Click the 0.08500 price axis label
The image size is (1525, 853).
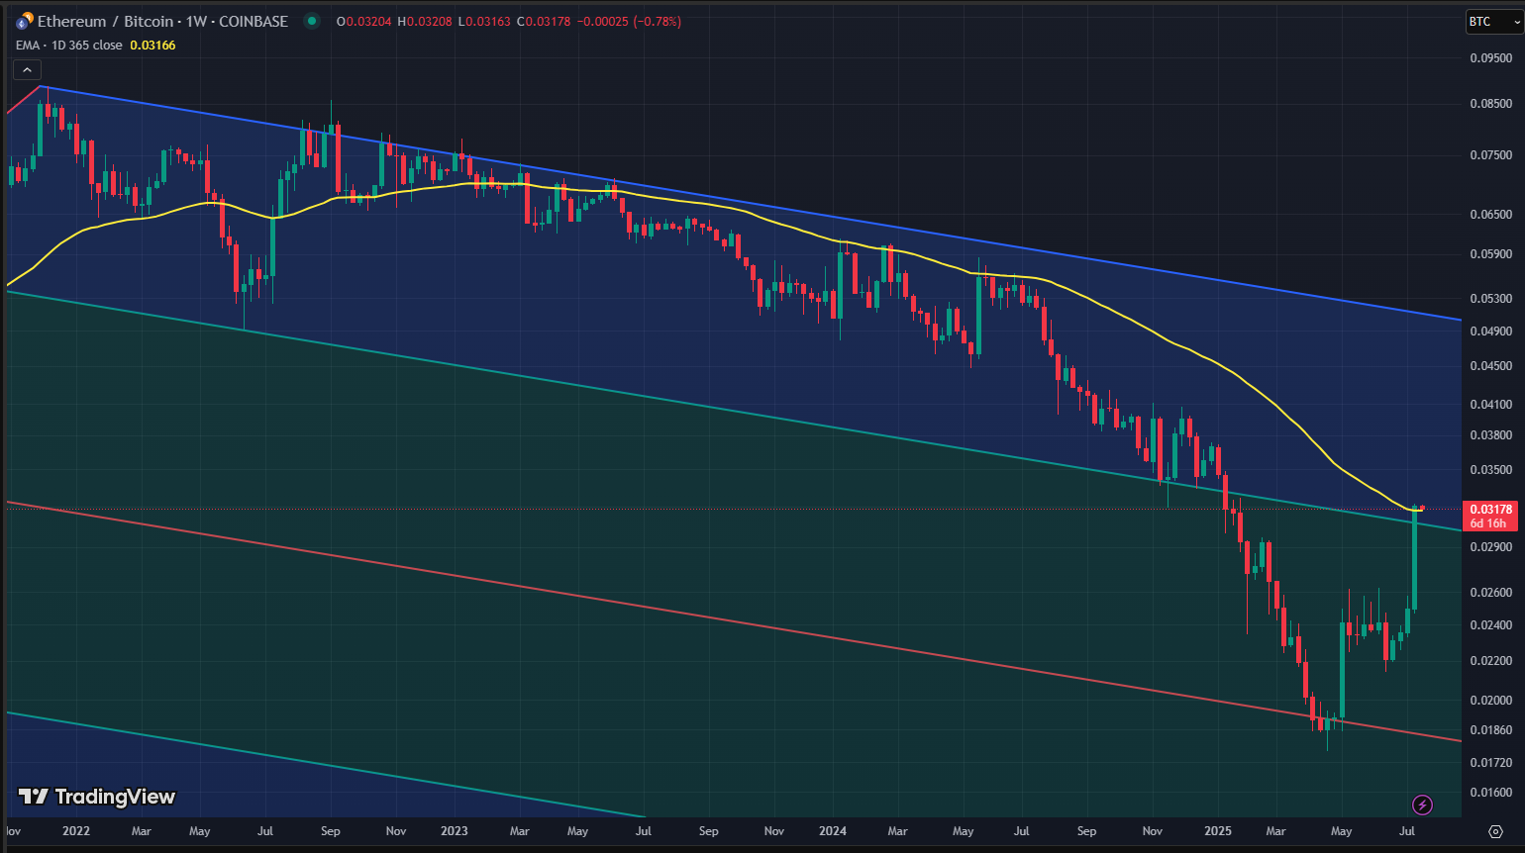[x=1490, y=104]
